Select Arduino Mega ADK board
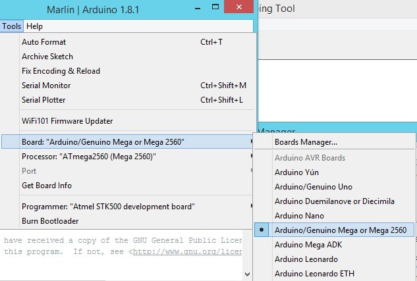 [x=334, y=245]
